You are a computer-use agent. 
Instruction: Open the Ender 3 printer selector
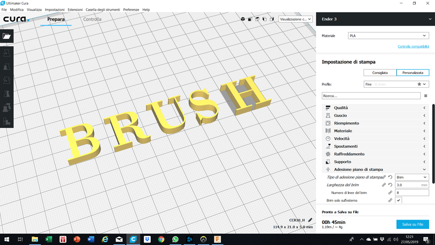(375, 19)
